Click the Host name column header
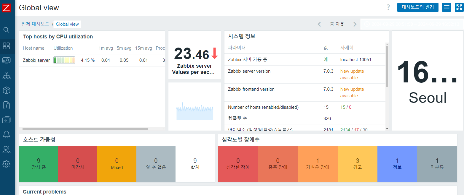Screen dimensions: 464x195 34,48
